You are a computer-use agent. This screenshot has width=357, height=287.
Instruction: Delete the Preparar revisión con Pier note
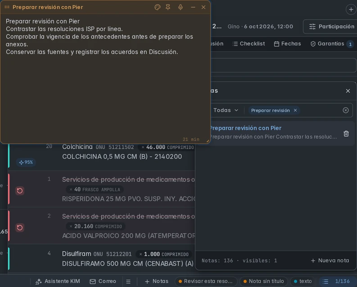coord(346,134)
